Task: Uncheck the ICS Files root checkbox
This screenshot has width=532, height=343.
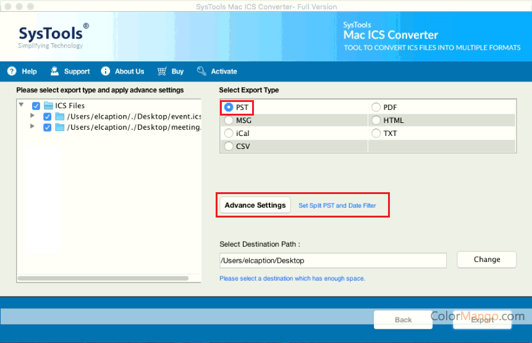Action: pyautogui.click(x=36, y=106)
